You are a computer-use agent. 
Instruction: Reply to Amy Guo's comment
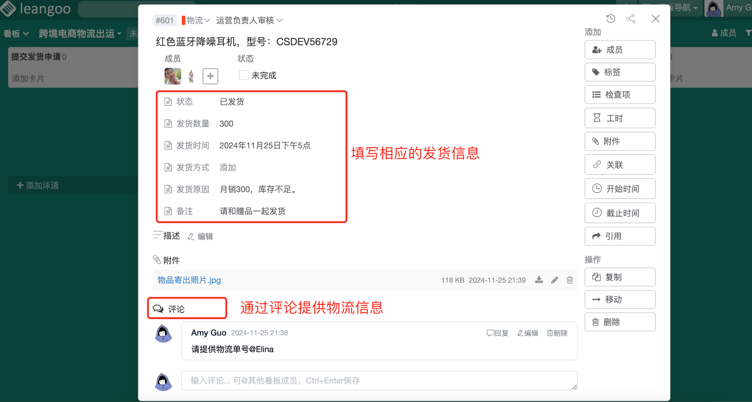point(497,333)
